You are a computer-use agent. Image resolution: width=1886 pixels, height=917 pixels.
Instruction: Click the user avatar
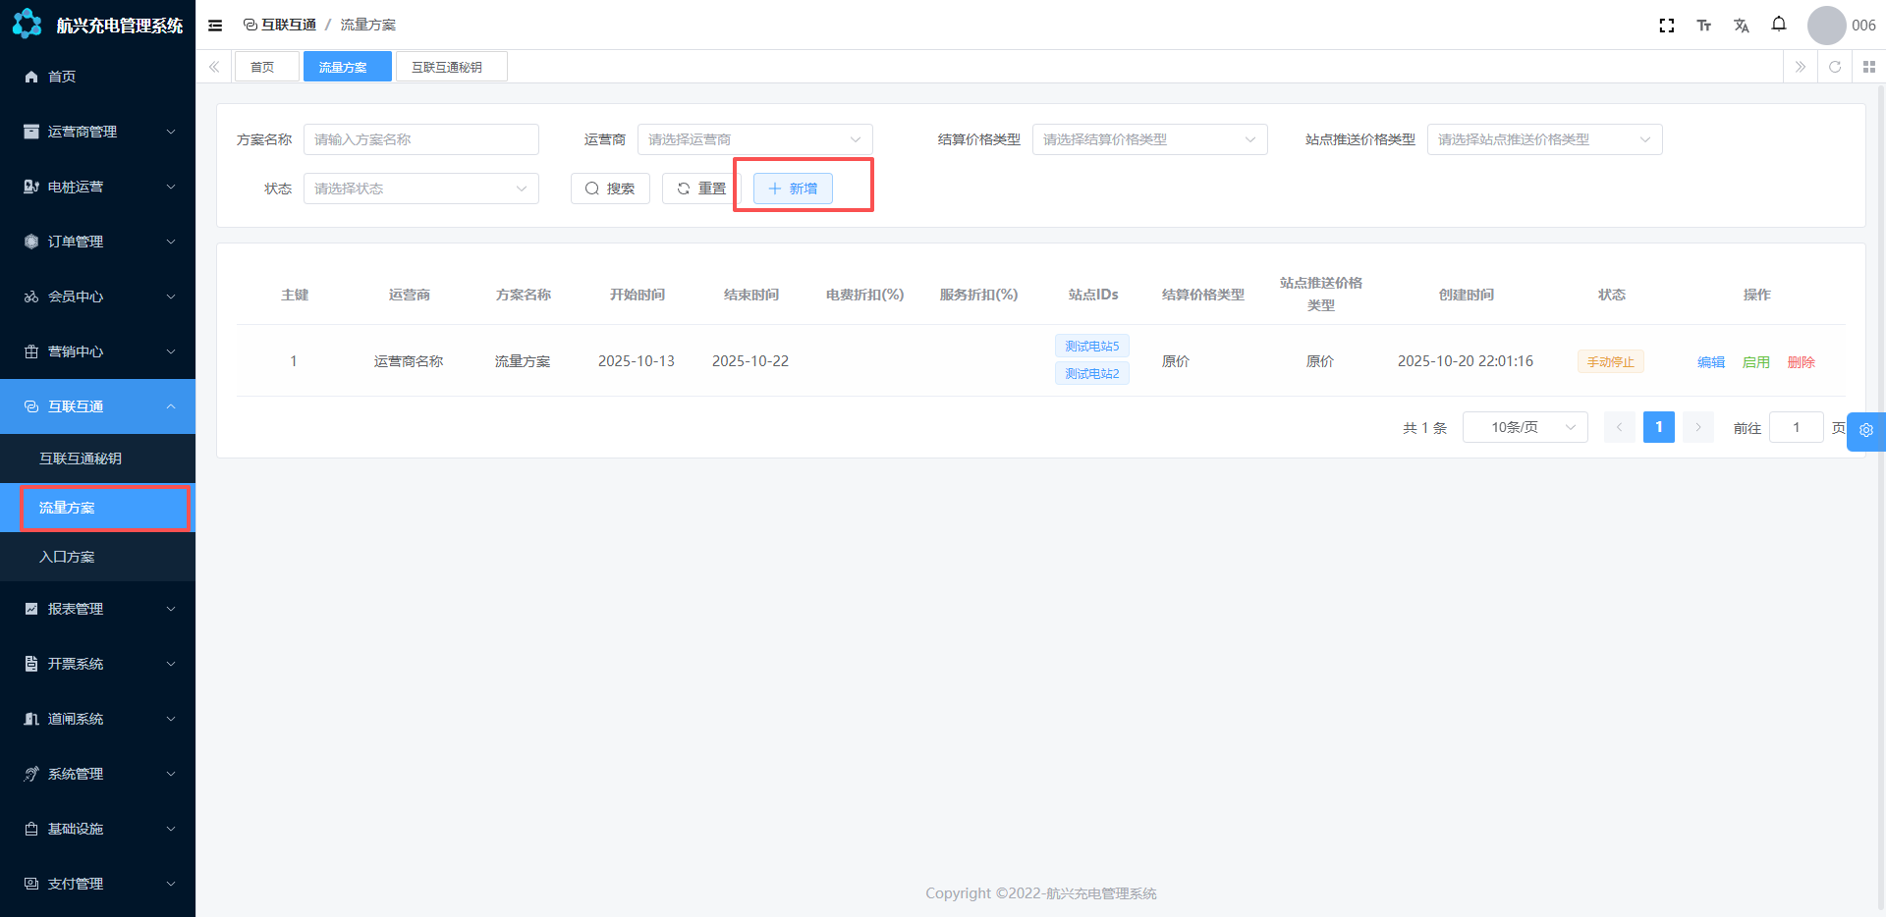(1826, 26)
